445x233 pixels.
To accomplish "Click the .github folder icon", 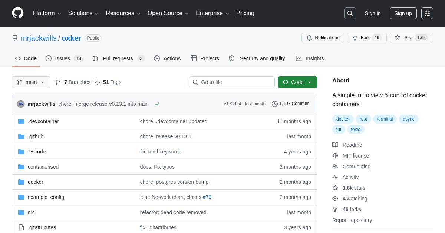I will point(21,136).
